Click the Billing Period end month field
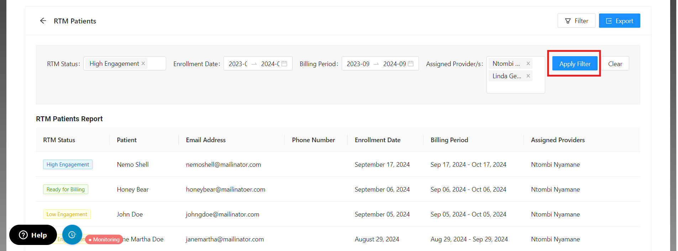Screen dimensions: 678x251 [x=394, y=64]
